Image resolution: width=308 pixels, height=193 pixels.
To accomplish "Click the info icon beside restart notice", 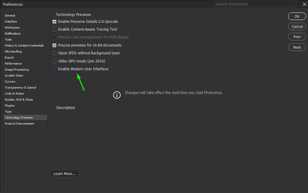I will [117, 95].
